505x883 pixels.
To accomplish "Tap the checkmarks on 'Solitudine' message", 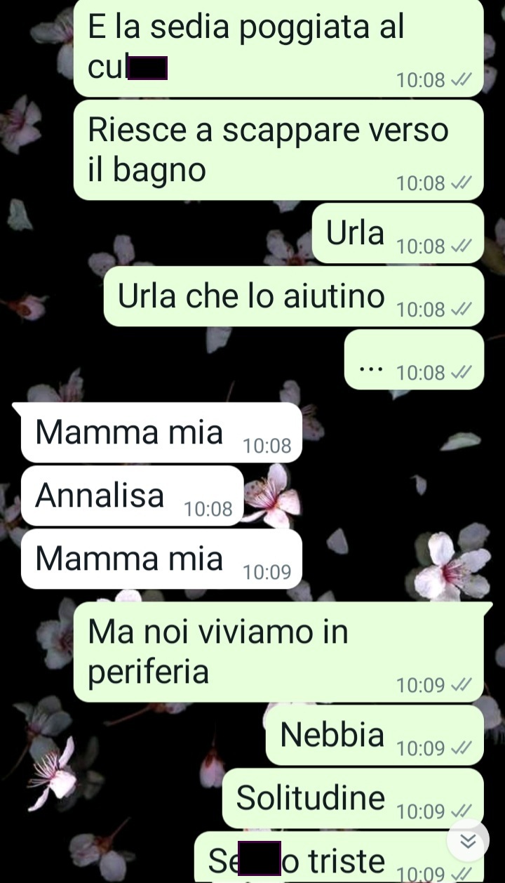I will pyautogui.click(x=461, y=811).
